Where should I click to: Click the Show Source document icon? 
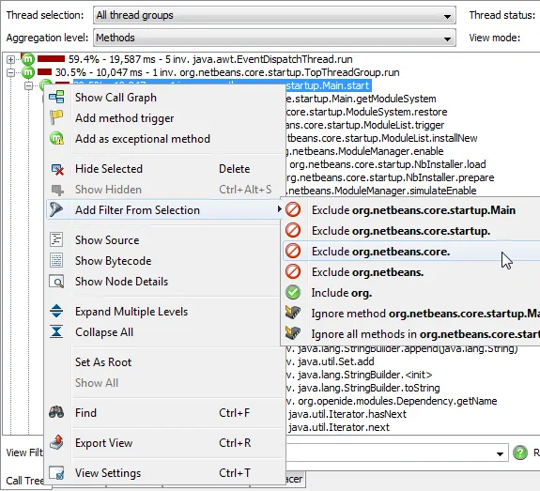(x=56, y=239)
